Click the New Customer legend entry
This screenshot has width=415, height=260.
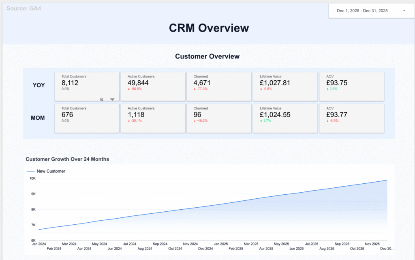46,171
